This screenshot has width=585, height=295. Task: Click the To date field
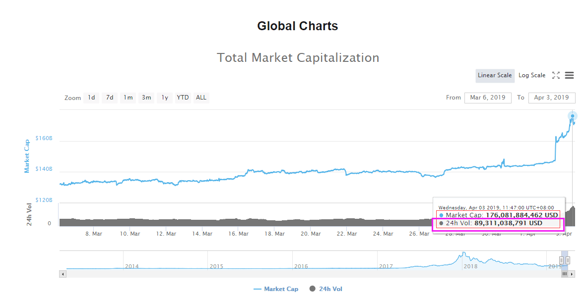coord(551,98)
